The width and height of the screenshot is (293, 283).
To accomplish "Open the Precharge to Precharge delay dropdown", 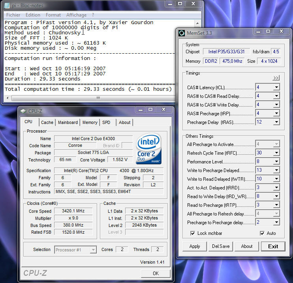I will tap(276, 222).
